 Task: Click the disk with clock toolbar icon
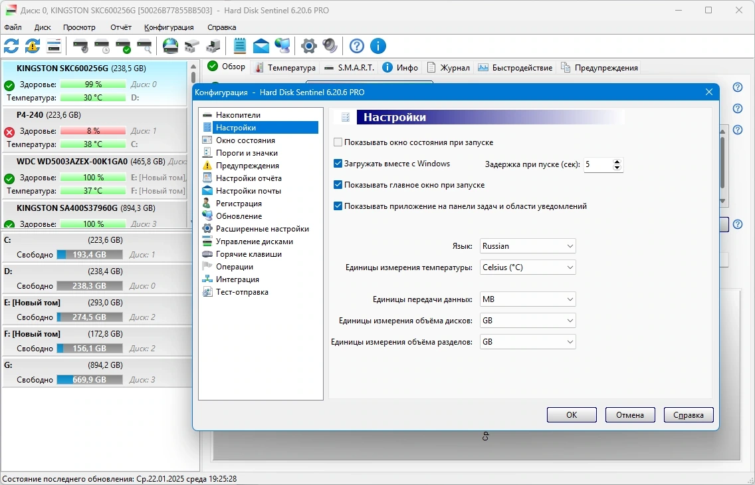tap(102, 47)
